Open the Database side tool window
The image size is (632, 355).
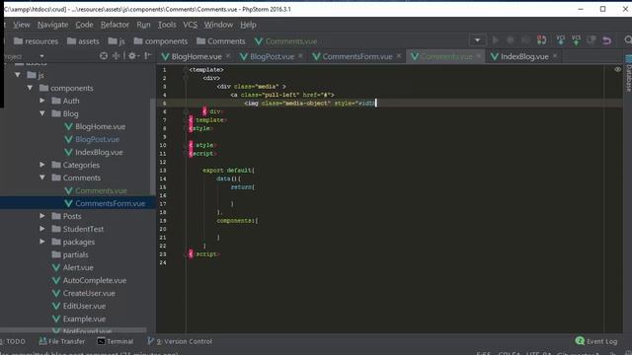(x=628, y=75)
